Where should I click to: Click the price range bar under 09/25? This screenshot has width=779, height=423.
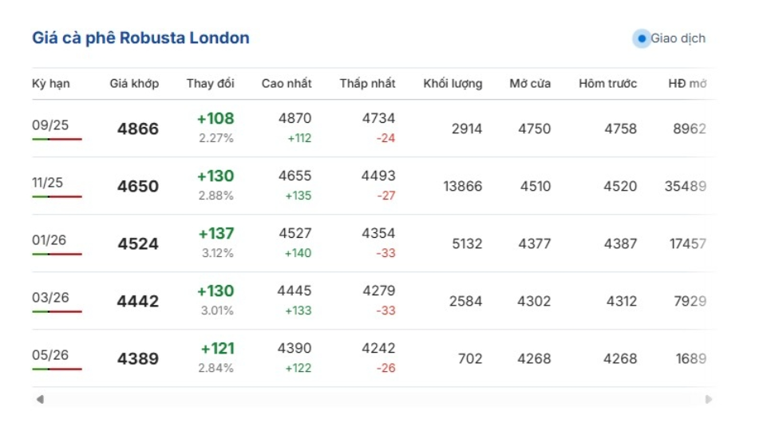pyautogui.click(x=57, y=139)
